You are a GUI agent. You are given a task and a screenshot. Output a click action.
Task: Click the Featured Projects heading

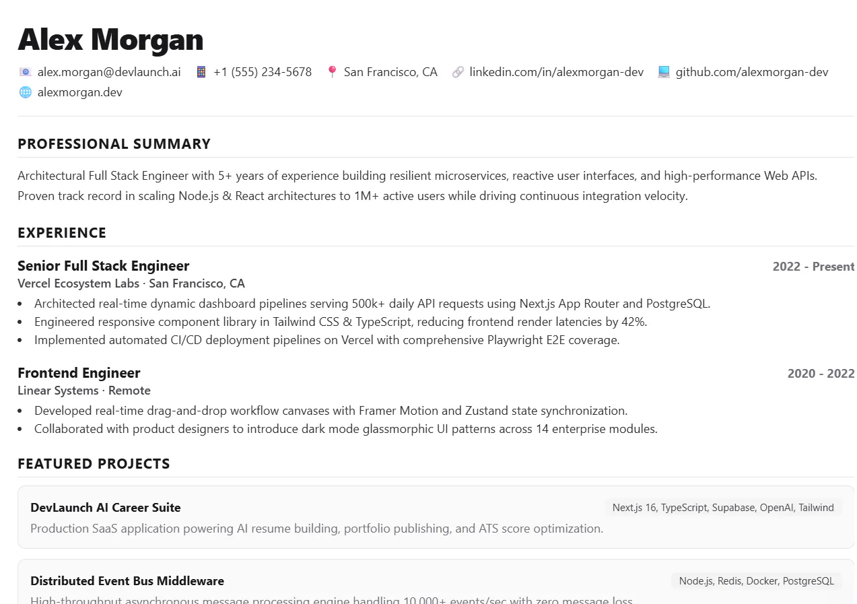(94, 464)
